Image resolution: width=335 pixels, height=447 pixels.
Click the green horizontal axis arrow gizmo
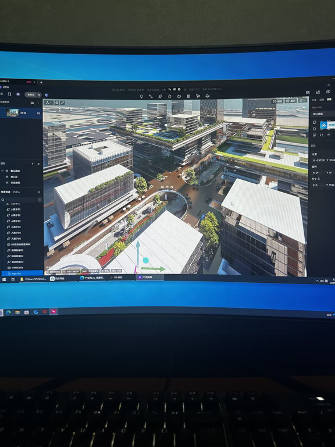154,268
